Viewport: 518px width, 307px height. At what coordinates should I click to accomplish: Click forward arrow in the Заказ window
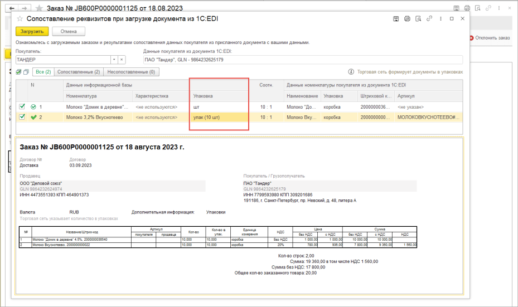point(25,8)
